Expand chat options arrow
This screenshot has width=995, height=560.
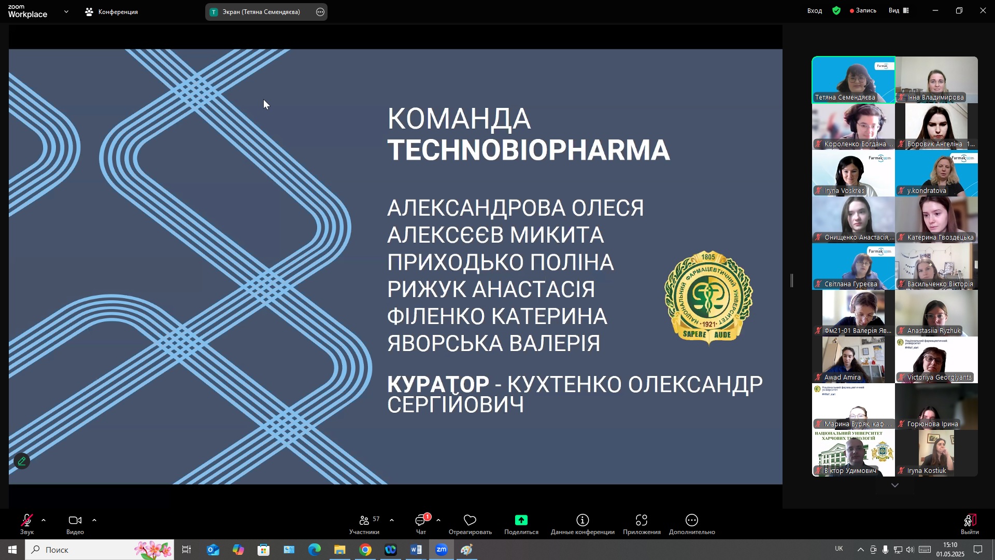coord(438,520)
